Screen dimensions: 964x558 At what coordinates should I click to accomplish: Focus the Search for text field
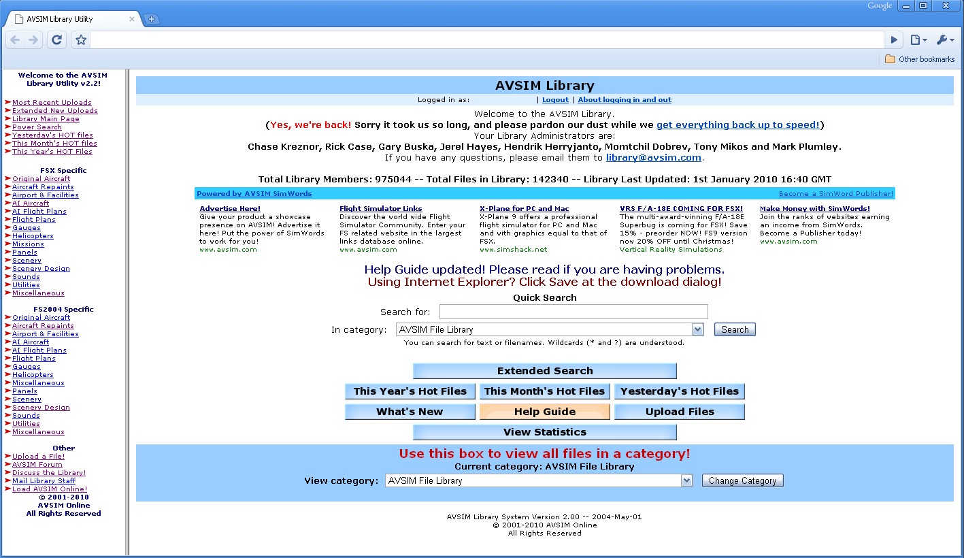click(574, 312)
